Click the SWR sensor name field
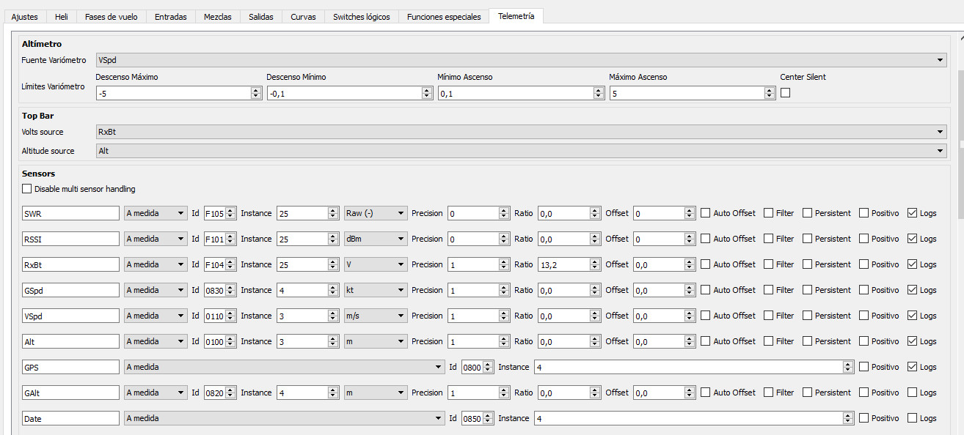The image size is (964, 435). click(70, 214)
